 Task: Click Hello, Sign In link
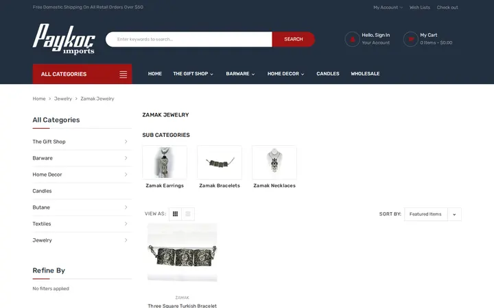375,35
